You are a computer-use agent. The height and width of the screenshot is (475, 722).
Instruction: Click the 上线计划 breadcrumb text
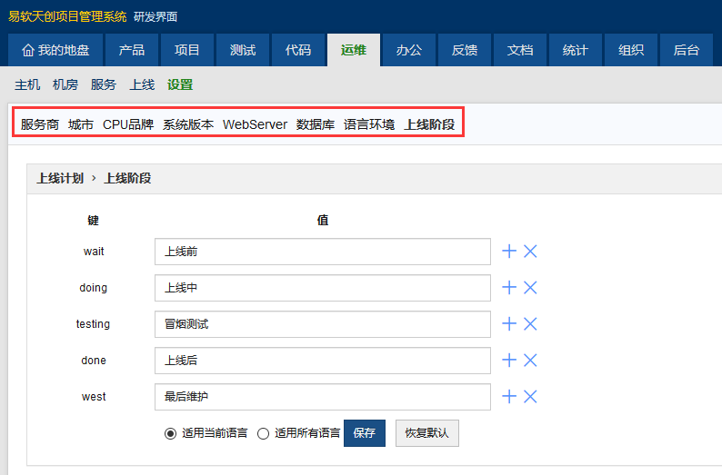[x=60, y=178]
